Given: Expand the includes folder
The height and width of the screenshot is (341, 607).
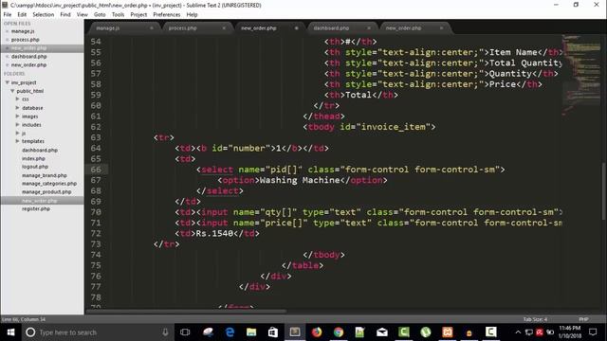Looking at the screenshot, I should 17,124.
